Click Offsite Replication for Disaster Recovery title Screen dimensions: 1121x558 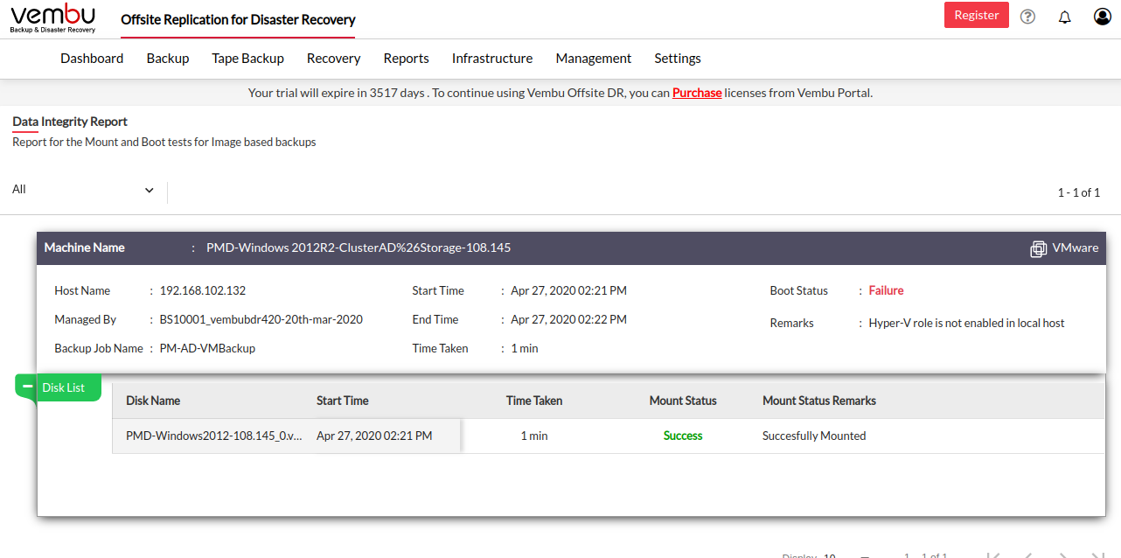click(238, 19)
